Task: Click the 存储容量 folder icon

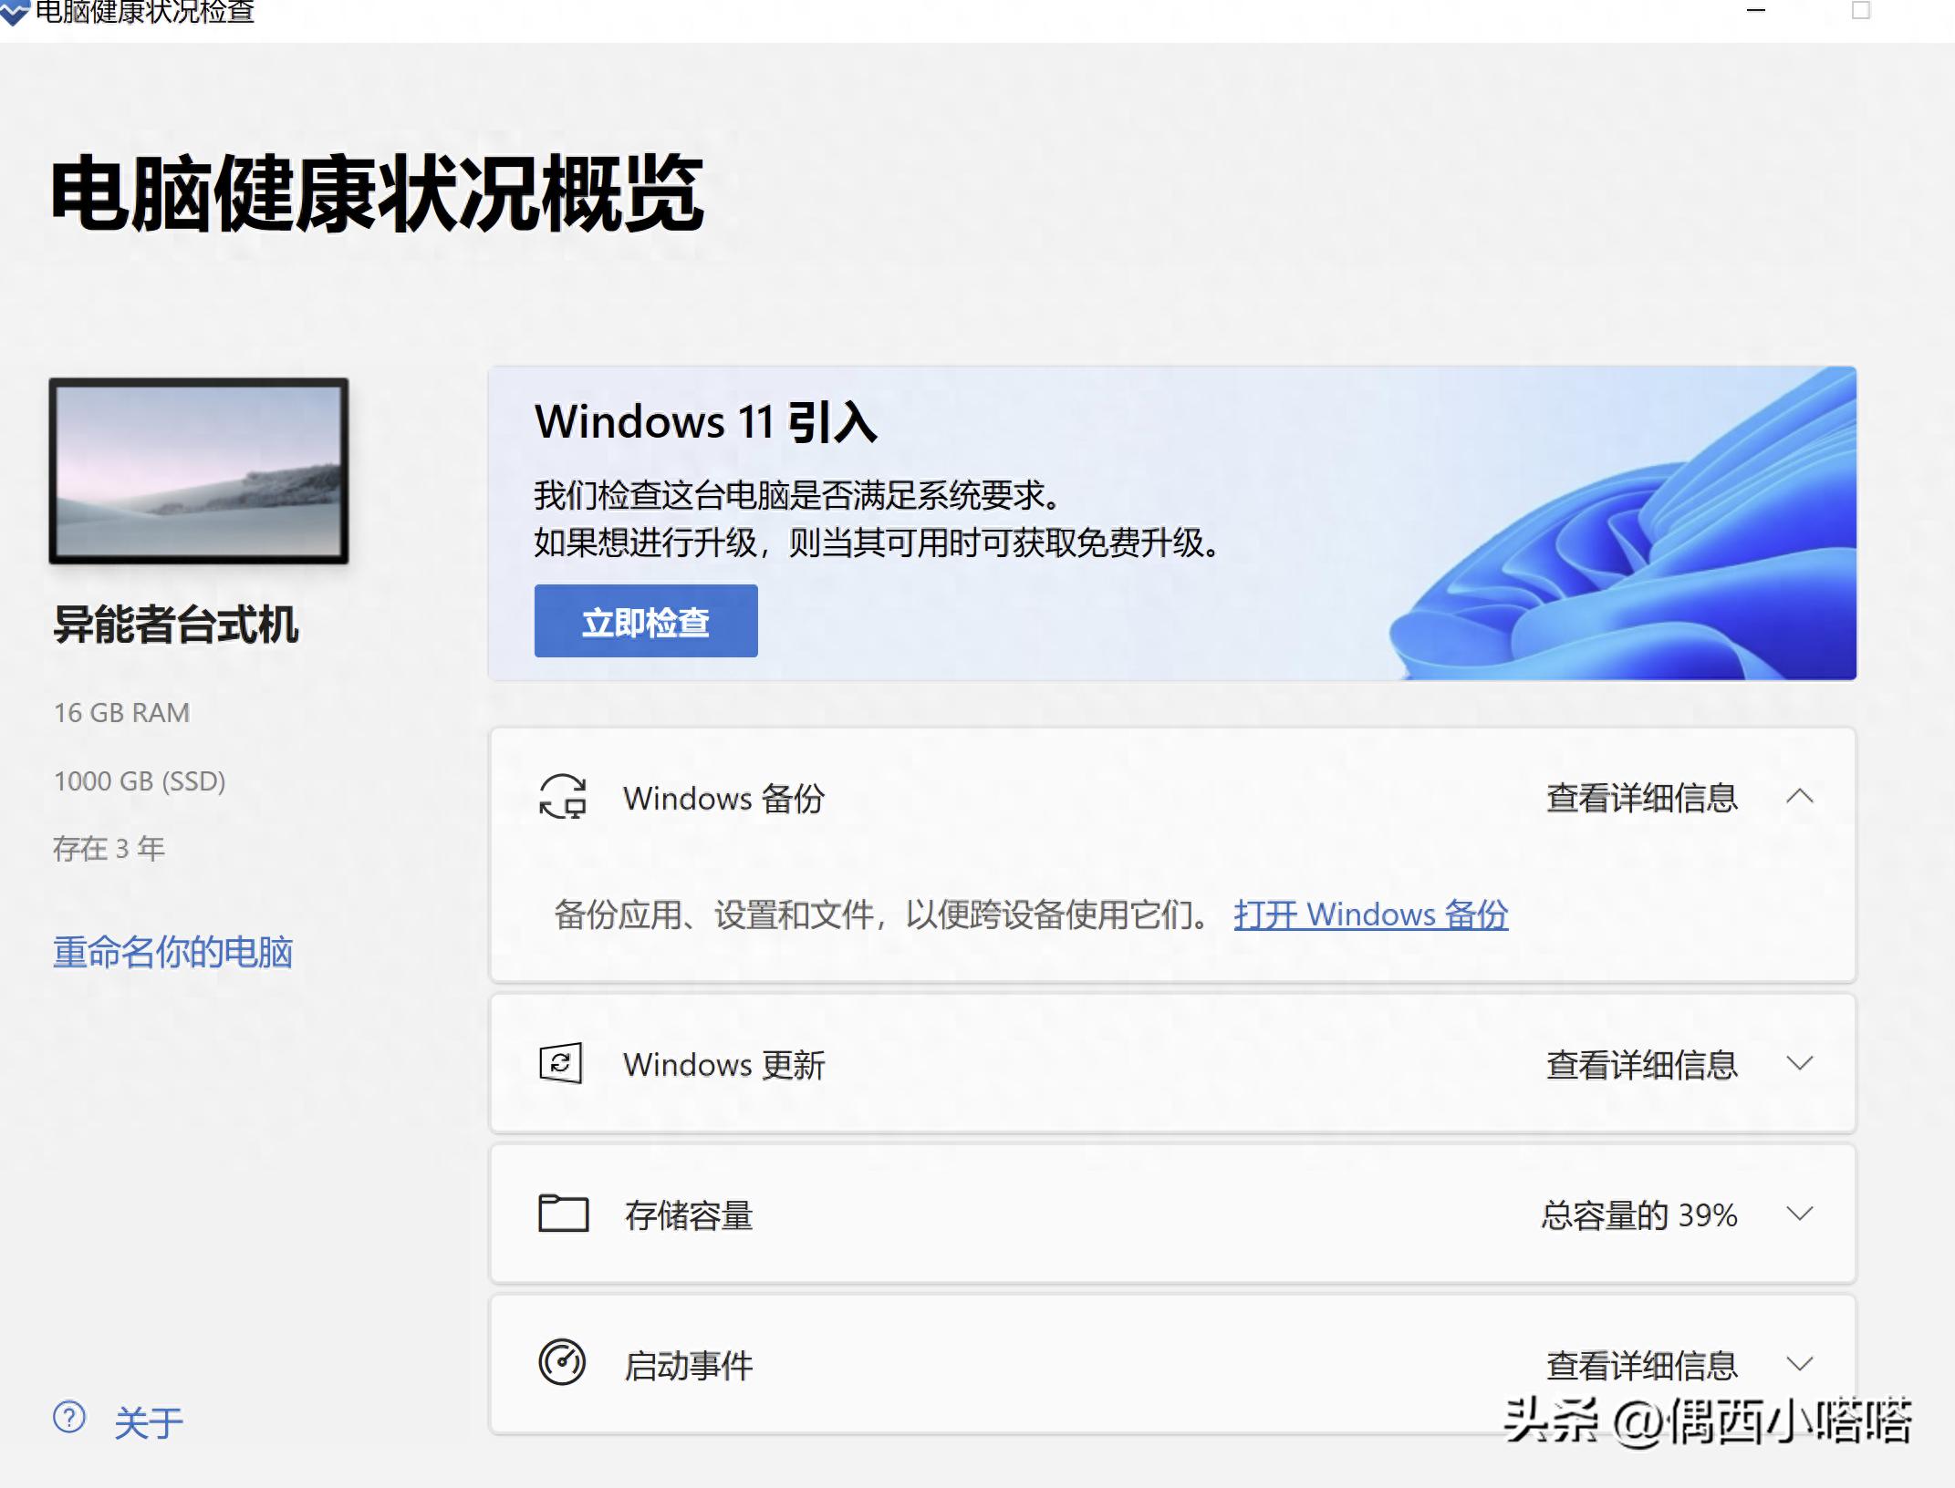Action: (563, 1214)
